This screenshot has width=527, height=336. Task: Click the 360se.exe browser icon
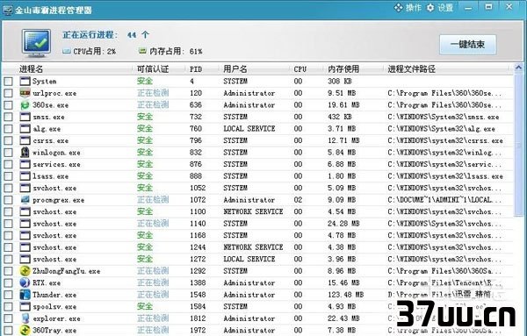pyautogui.click(x=25, y=105)
